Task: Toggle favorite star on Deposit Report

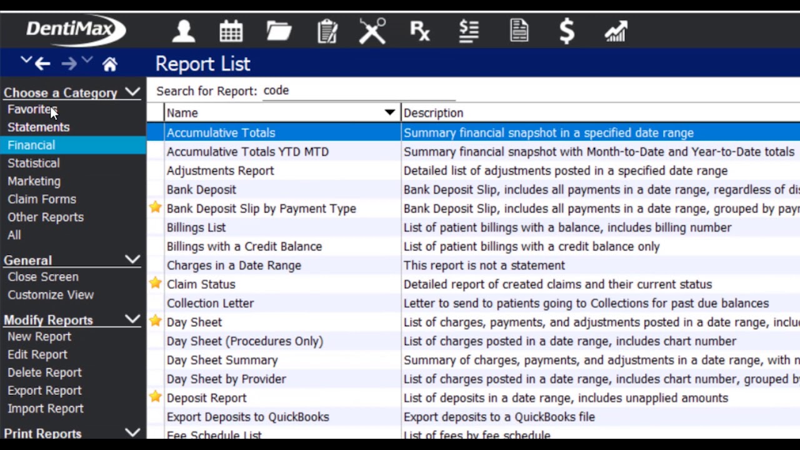Action: 155,396
